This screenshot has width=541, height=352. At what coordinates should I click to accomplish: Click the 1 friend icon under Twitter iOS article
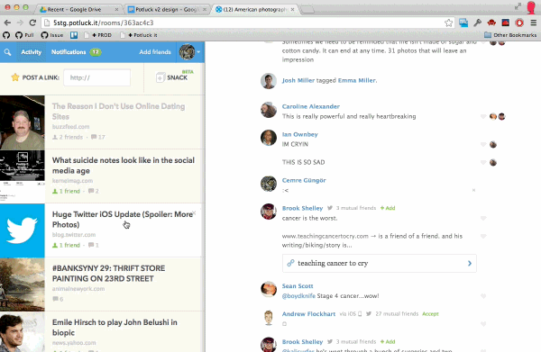(55, 245)
